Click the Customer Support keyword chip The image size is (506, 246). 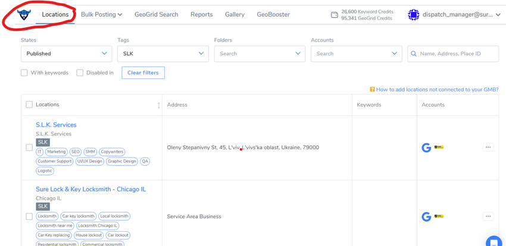coord(55,161)
